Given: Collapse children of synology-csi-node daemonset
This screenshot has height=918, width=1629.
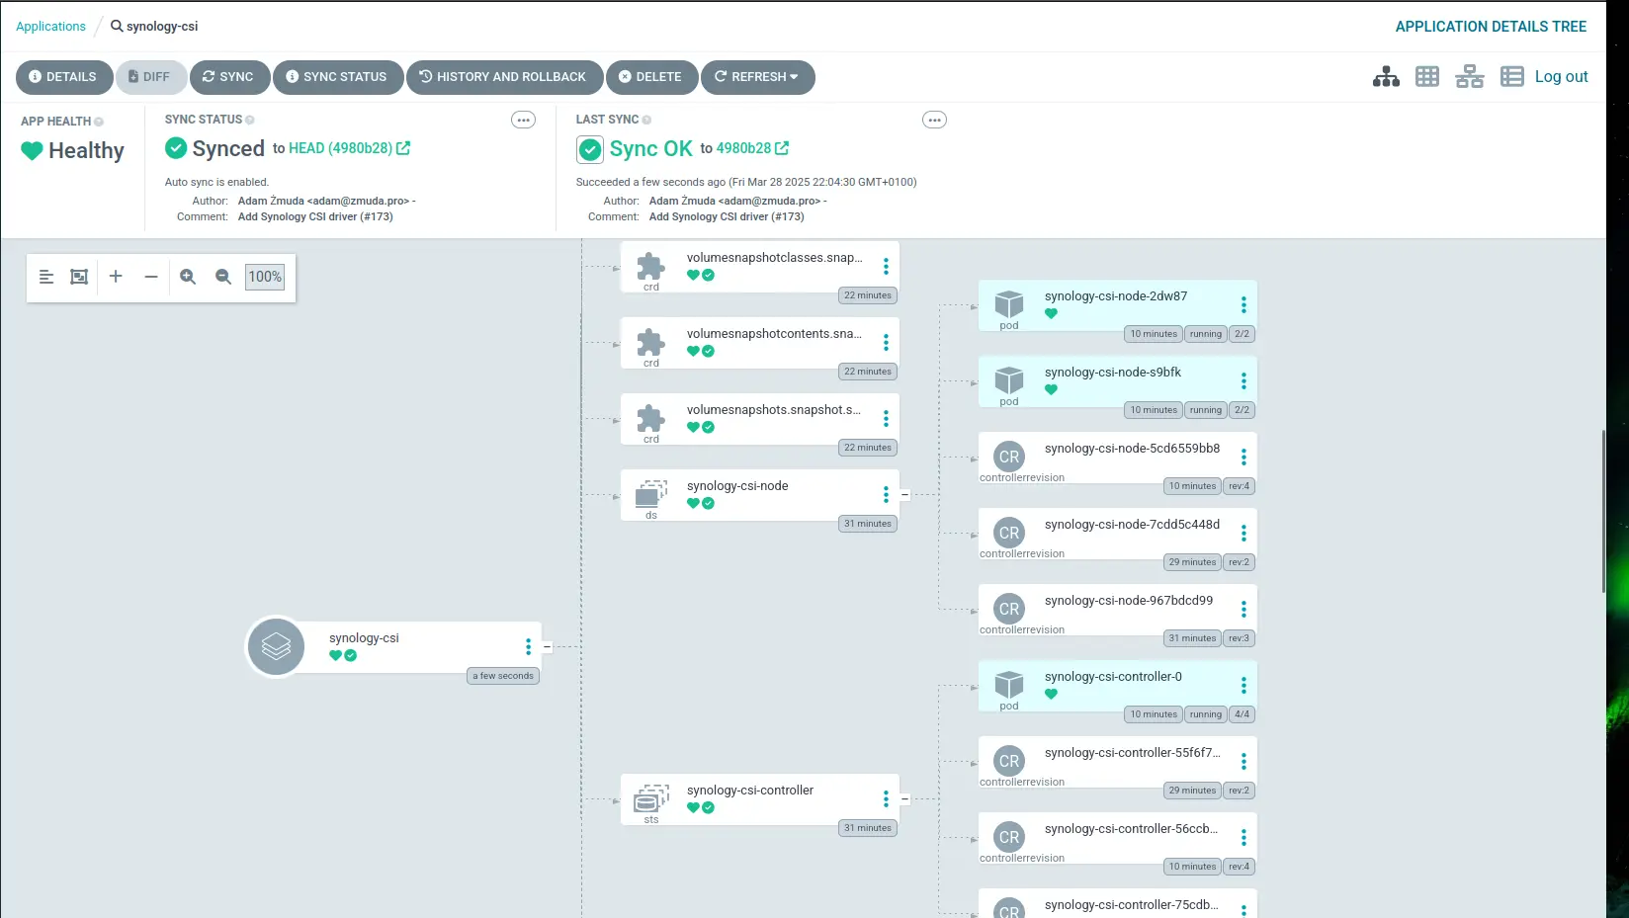Looking at the screenshot, I should click(904, 495).
